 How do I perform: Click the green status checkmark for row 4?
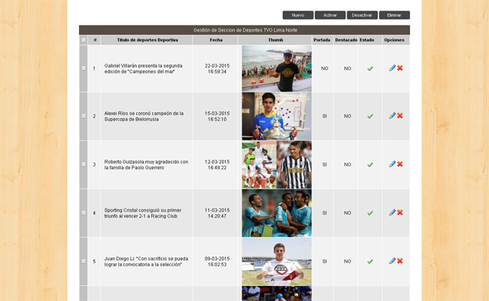coord(369,213)
